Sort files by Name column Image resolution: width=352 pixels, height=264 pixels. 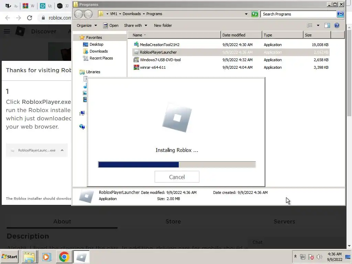click(x=174, y=35)
